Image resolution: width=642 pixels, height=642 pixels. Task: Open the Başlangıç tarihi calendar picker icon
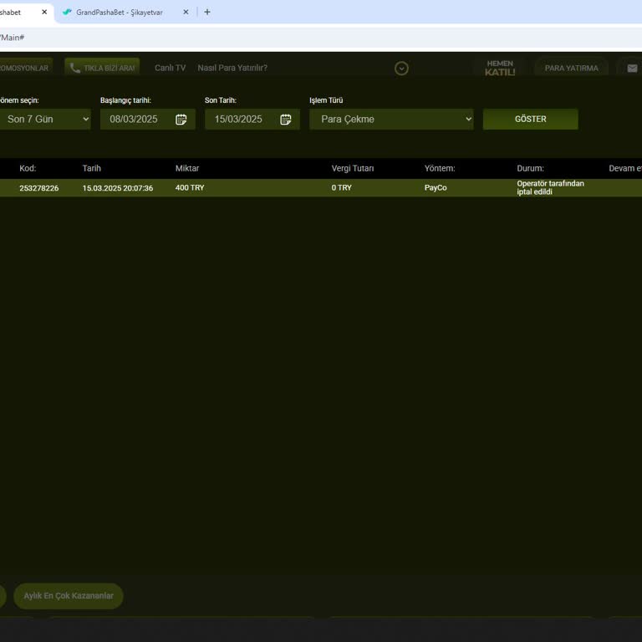coord(181,120)
